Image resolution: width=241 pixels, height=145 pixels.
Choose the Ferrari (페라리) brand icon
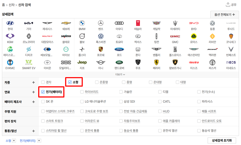click(156, 63)
